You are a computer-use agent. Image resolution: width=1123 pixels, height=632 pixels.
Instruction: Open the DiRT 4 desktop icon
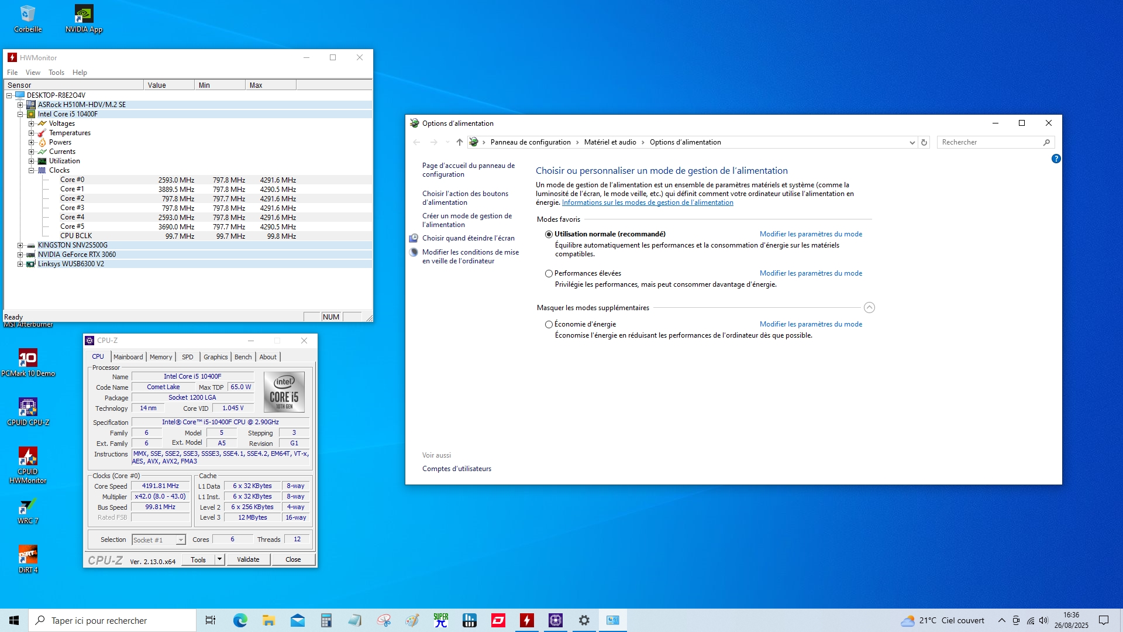pyautogui.click(x=27, y=559)
